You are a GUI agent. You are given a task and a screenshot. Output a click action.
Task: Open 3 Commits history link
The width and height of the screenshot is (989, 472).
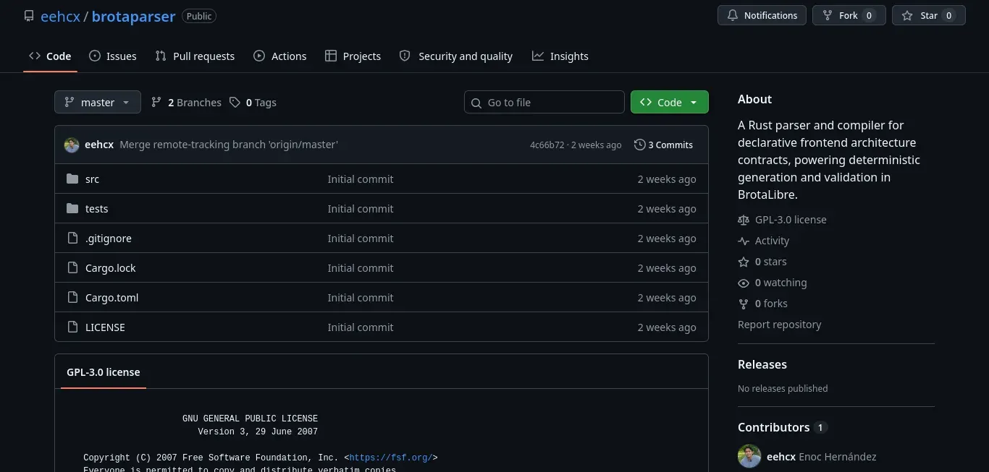pyautogui.click(x=664, y=145)
